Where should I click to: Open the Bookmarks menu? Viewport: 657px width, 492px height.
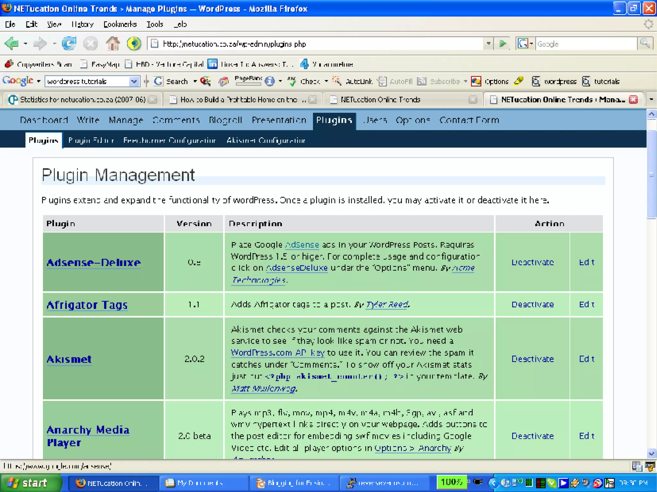pos(120,24)
